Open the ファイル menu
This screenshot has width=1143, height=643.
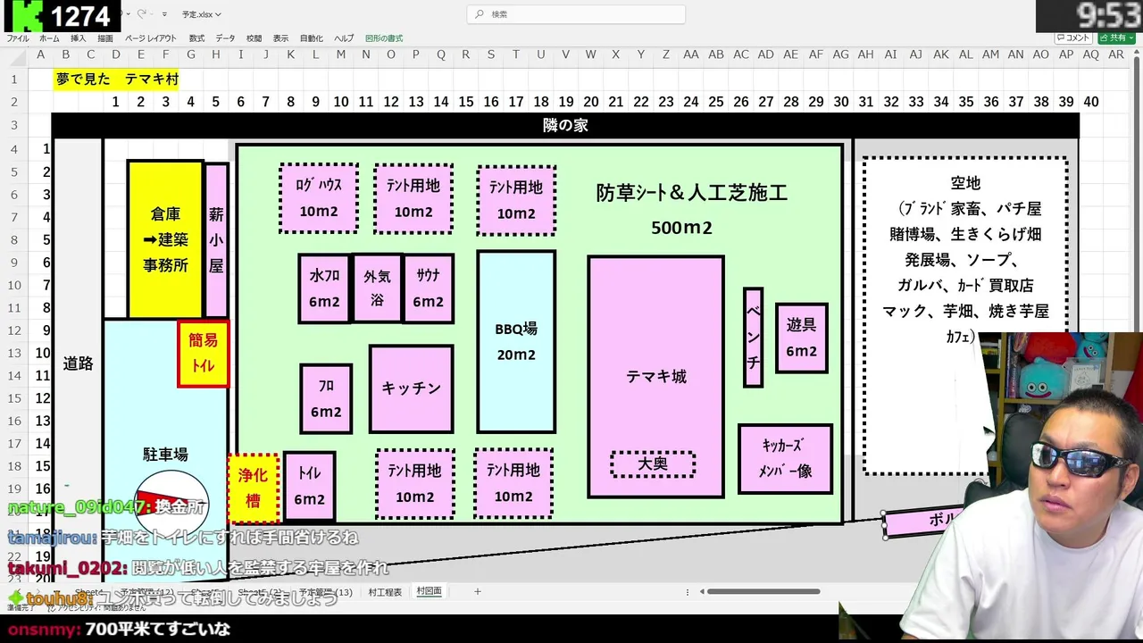tap(17, 38)
